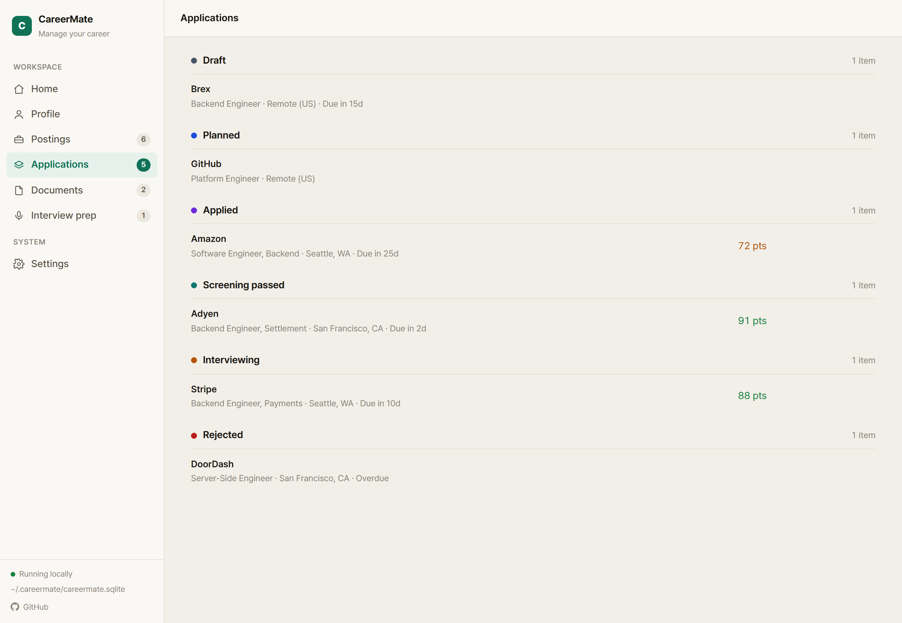This screenshot has width=902, height=623.
Task: Click the purple Applied status dot
Action: (x=194, y=210)
